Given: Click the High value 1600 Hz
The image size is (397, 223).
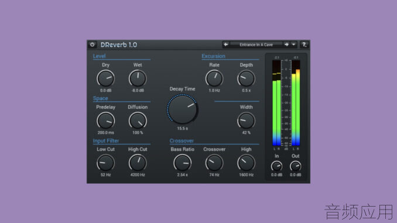Looking at the screenshot, I should click(x=246, y=175).
